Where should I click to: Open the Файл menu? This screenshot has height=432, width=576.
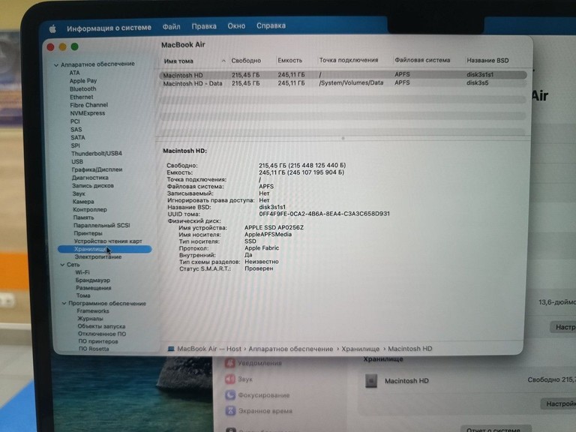coord(171,26)
